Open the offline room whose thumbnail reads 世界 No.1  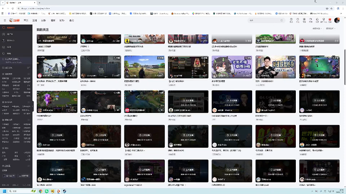tap(319, 136)
